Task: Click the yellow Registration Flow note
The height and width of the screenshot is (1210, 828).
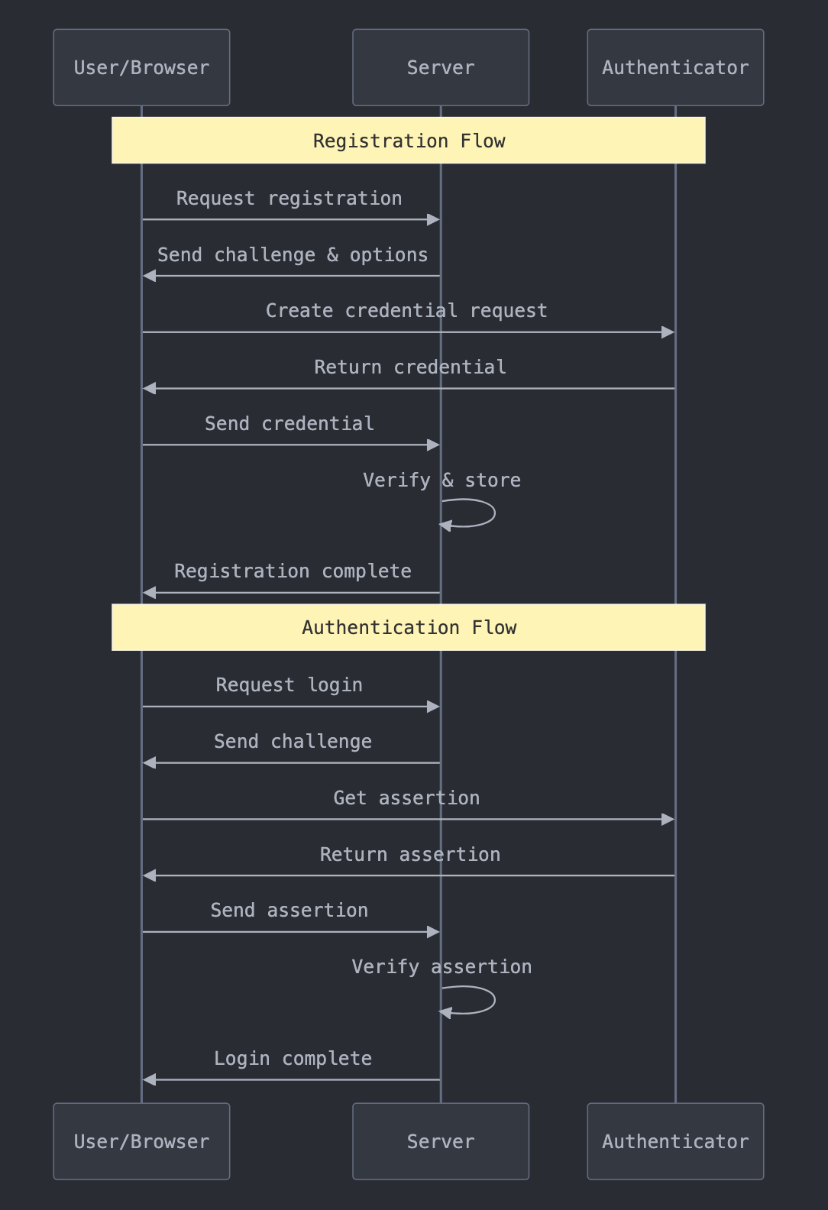Action: (408, 141)
